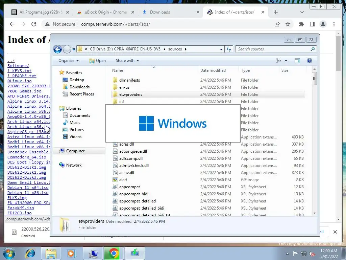
Task: Click the Open toolbar button
Action: tap(97, 61)
